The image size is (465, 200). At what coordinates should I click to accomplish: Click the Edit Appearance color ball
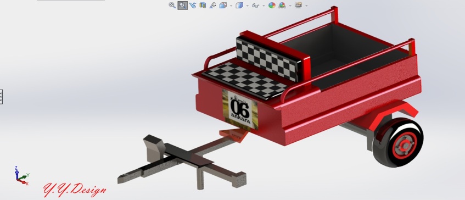(x=272, y=5)
